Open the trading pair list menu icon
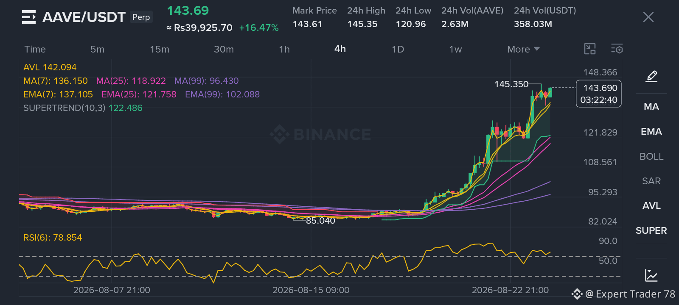The image size is (679, 305). [28, 17]
